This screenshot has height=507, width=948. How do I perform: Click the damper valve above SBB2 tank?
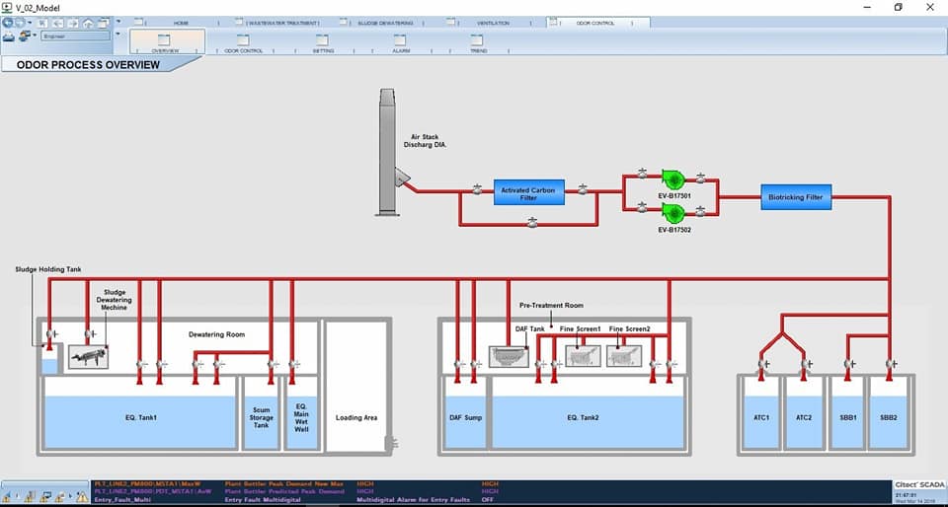(x=891, y=365)
